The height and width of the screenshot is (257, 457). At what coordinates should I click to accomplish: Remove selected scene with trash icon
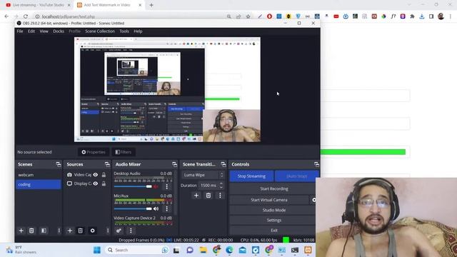(31, 231)
